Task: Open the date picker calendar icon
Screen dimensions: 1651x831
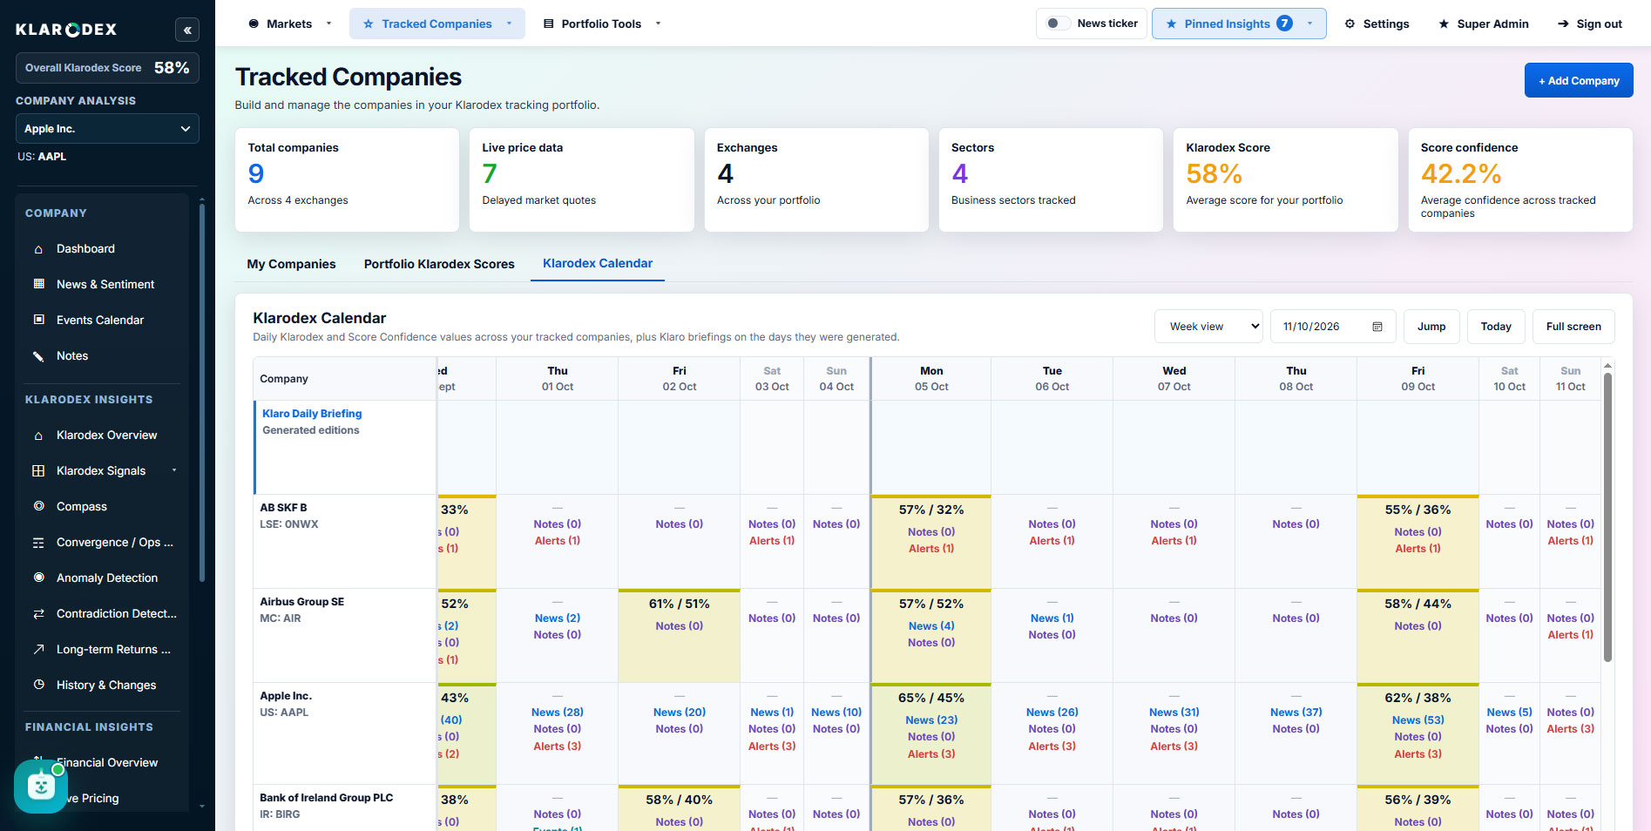Action: pos(1377,327)
